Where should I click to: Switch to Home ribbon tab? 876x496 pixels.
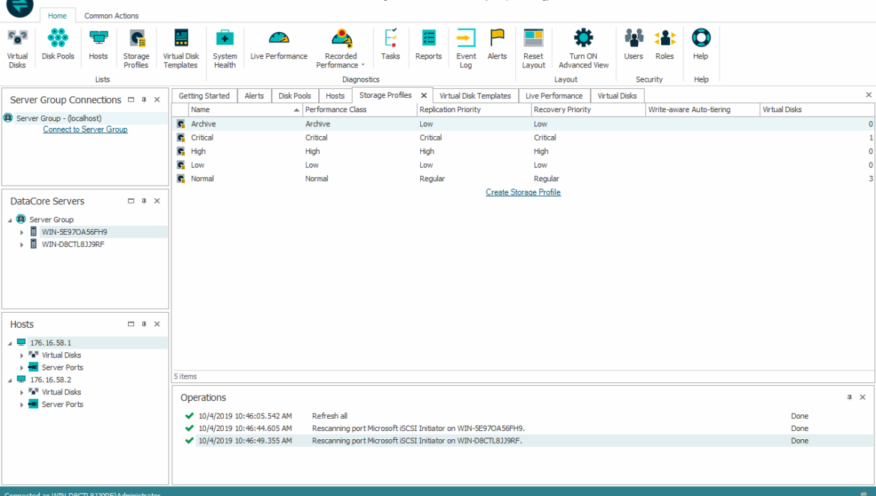tap(57, 16)
